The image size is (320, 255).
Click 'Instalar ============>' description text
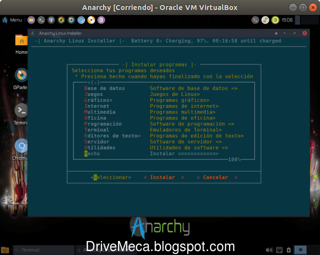pos(184,153)
